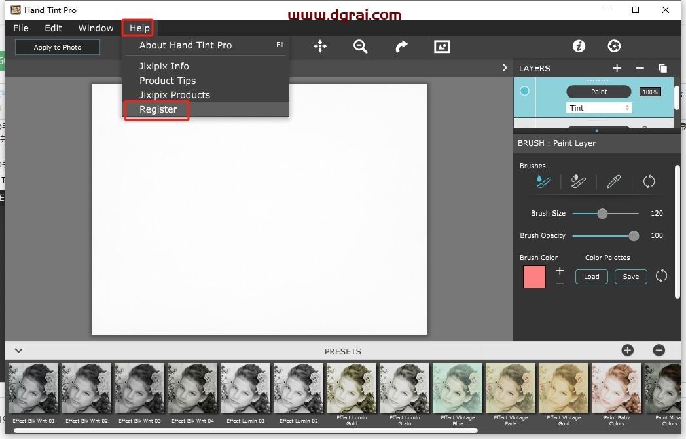
Task: Open the Edit menu
Action: coord(54,28)
